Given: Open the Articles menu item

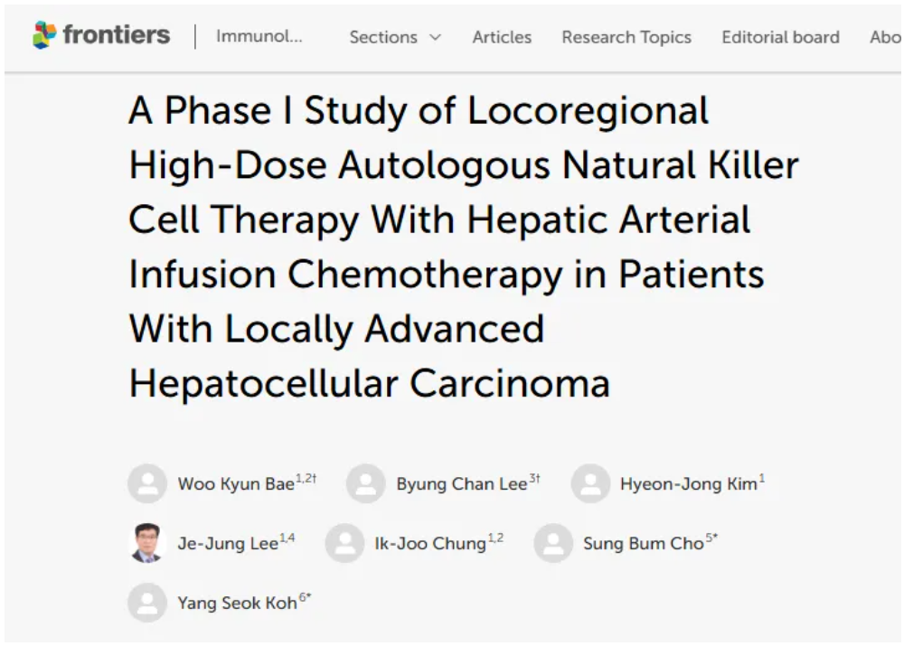Looking at the screenshot, I should click(x=502, y=37).
